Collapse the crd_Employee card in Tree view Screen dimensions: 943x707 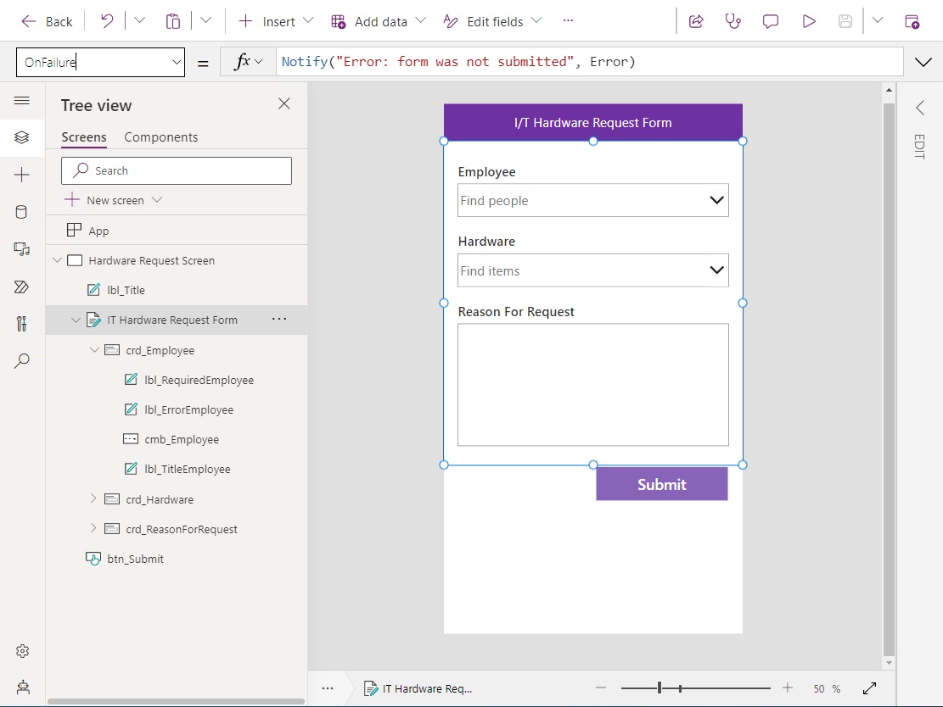coord(95,349)
